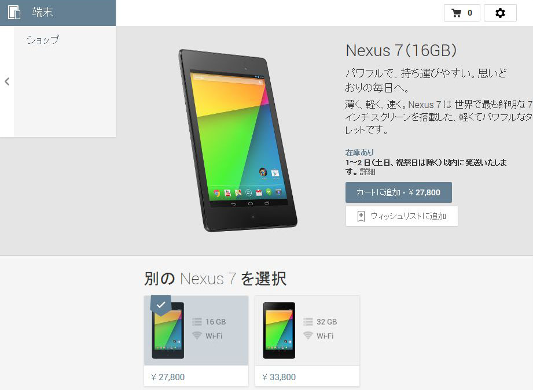
Task: Click the storage icon next to 16 GB
Action: pos(197,321)
